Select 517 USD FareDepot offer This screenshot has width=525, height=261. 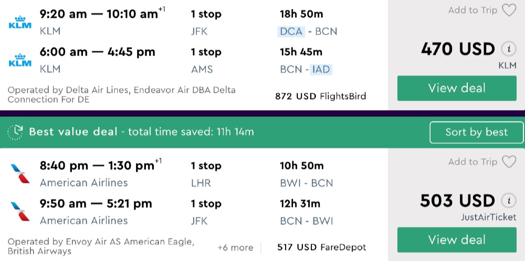pyautogui.click(x=322, y=247)
